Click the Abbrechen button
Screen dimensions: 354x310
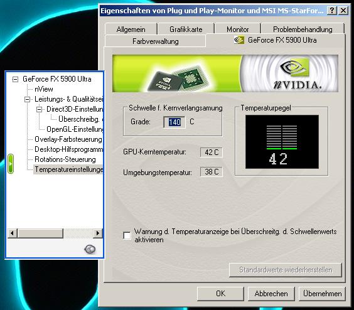[271, 294]
